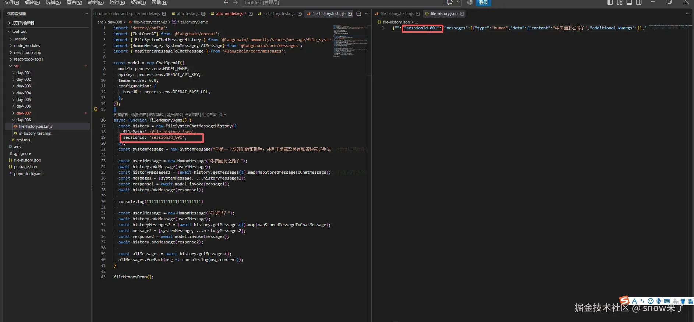Click the 生成单测 code lens link
694x322 pixels.
tap(209, 115)
